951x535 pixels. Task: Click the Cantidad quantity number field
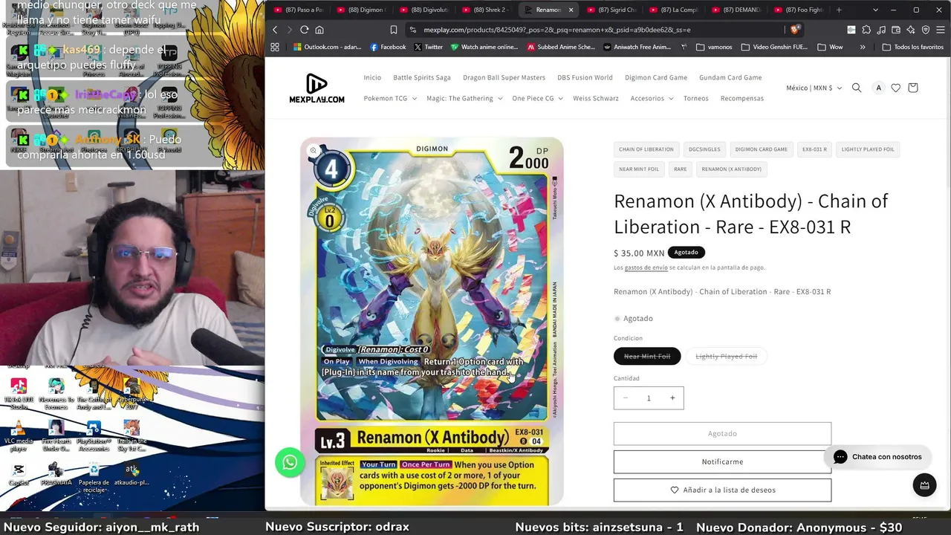[x=649, y=398]
